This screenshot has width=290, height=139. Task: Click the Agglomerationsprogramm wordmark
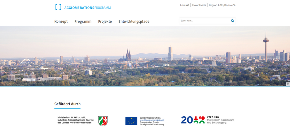tap(87, 8)
